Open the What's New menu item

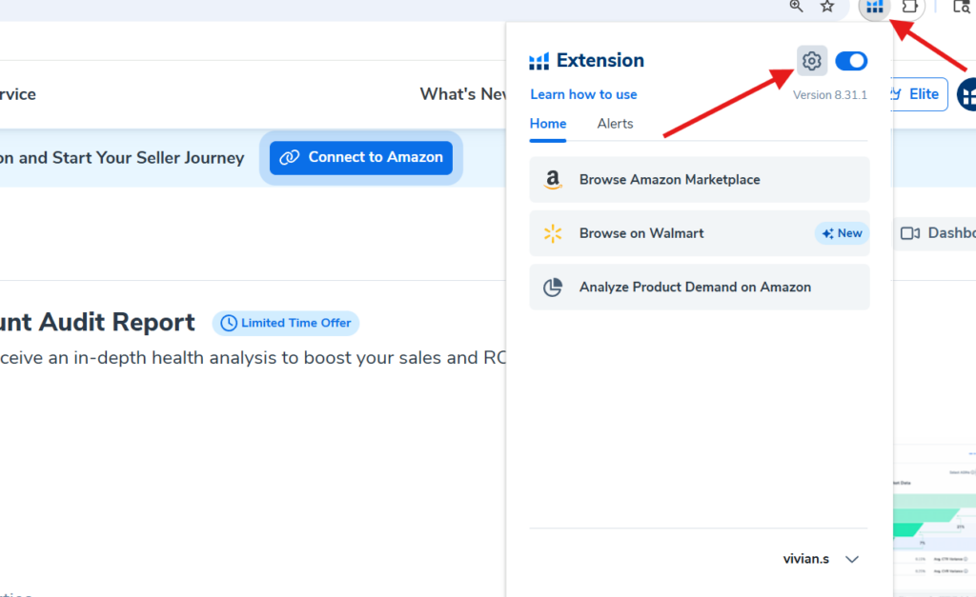463,94
